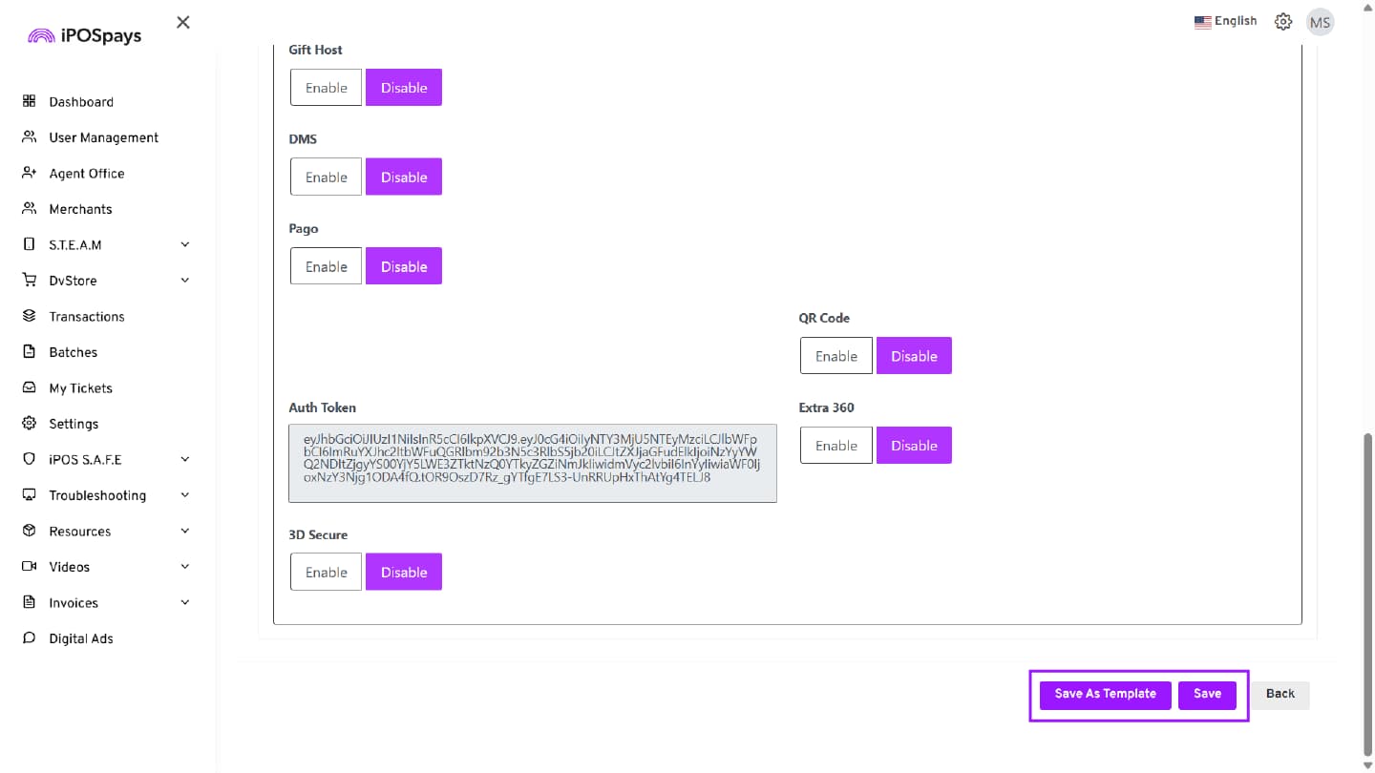Click the Save As Template button
This screenshot has width=1375, height=773.
click(1105, 694)
